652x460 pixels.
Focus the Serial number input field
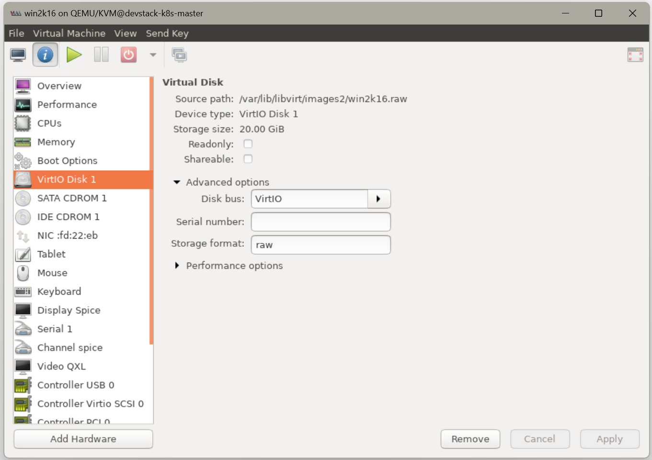click(321, 222)
